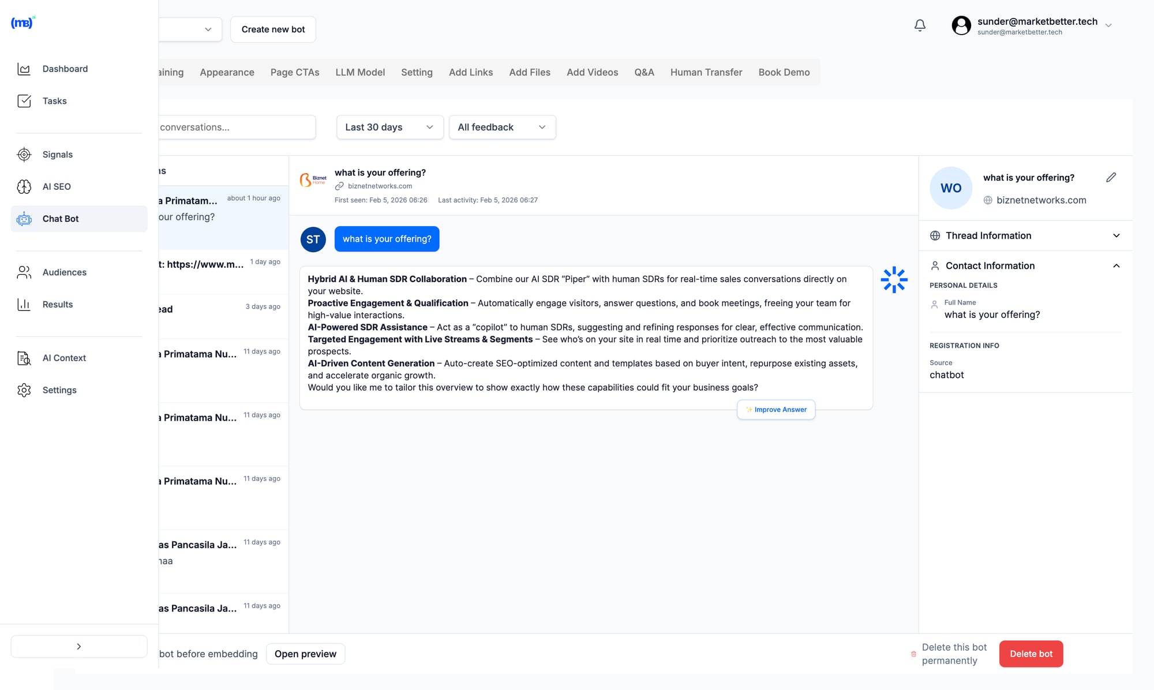1154x690 pixels.
Task: Open the Last 30 days filter dropdown
Action: (389, 127)
